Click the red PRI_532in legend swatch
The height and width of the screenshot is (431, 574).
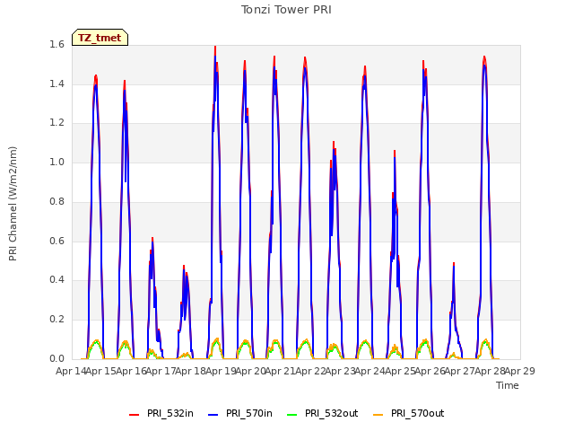pos(134,415)
